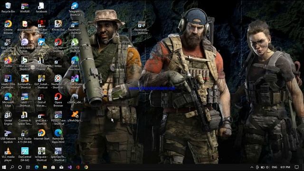Open the Windows Start menu
This screenshot has height=171, width=304.
pos(4,167)
